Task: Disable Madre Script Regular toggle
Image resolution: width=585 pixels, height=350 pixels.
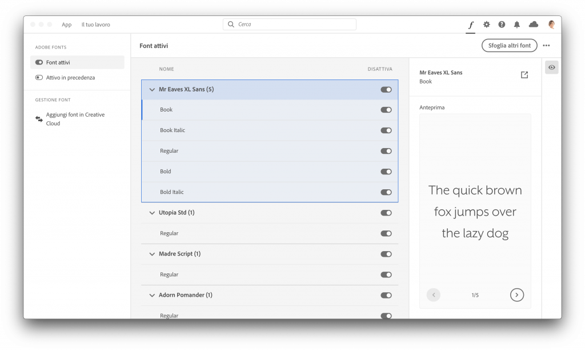Action: point(386,275)
